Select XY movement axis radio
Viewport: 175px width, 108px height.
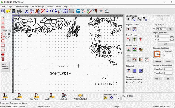[x=127, y=83]
